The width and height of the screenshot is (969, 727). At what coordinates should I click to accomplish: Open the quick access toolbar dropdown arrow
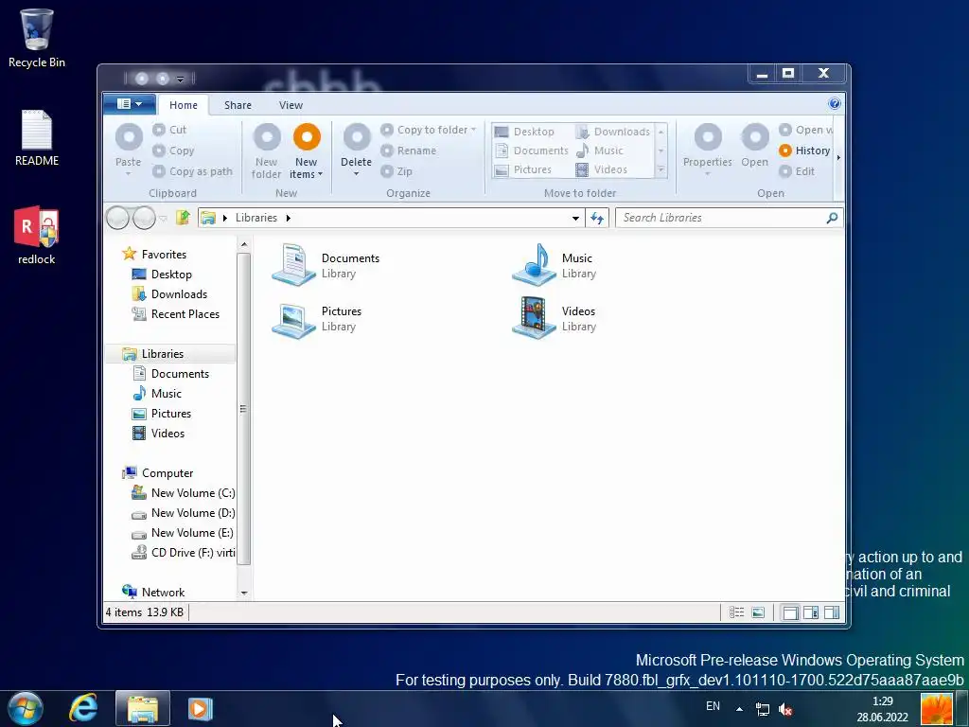click(x=181, y=80)
